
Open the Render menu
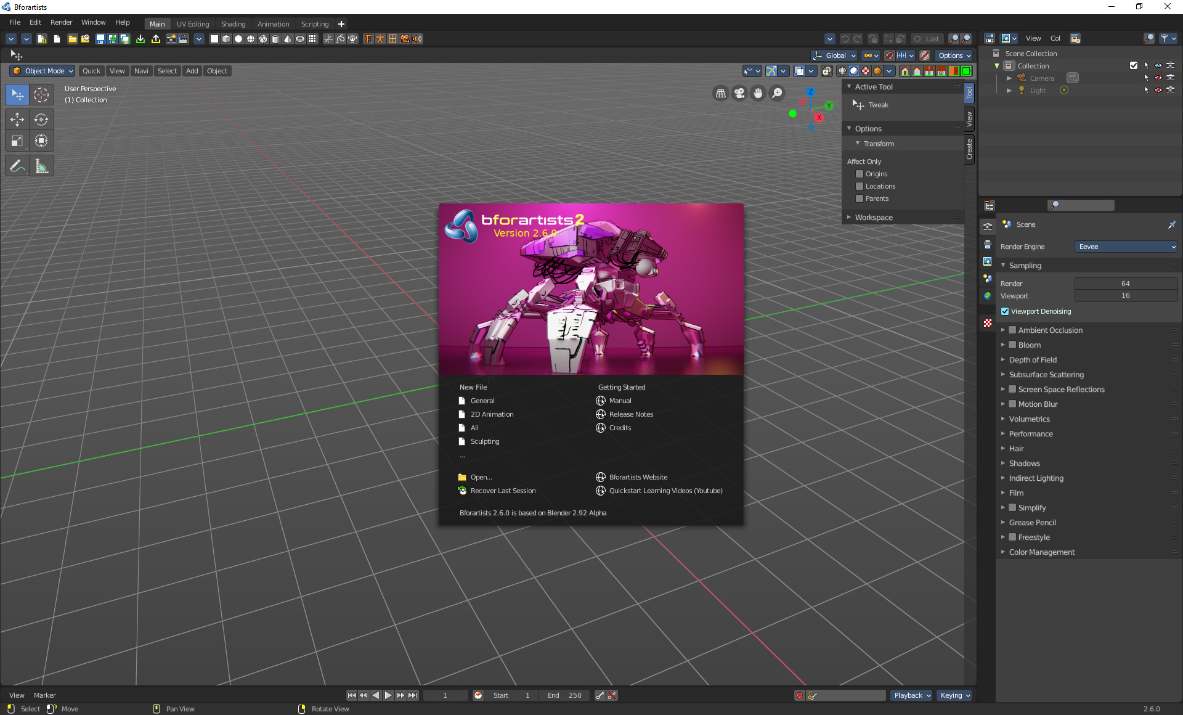61,22
